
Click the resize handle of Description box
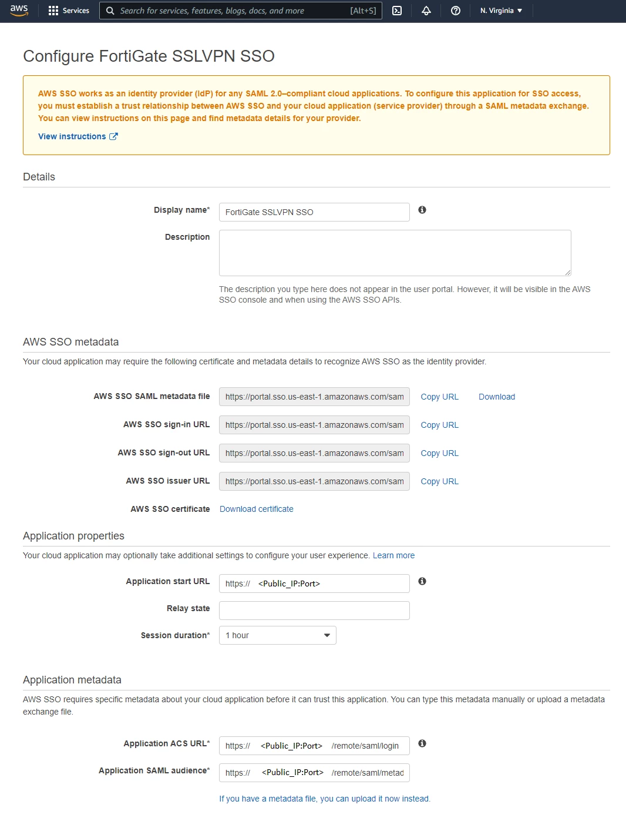[x=568, y=273]
